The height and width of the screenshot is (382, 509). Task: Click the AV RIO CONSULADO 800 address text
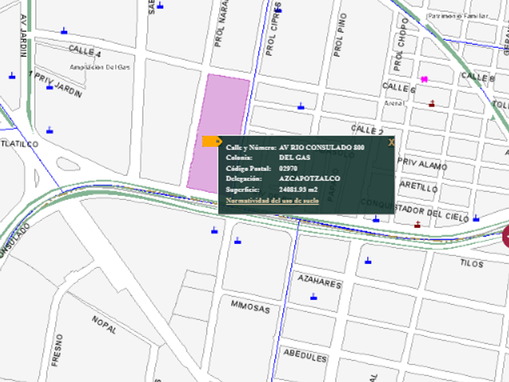[322, 147]
